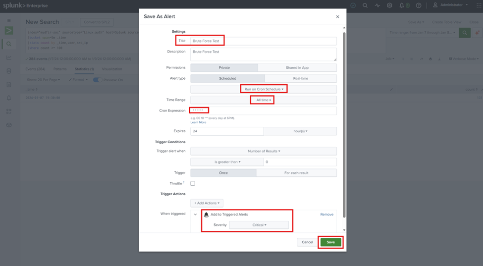This screenshot has width=483, height=266.
Task: Open the Administrator user menu
Action: (451, 5)
